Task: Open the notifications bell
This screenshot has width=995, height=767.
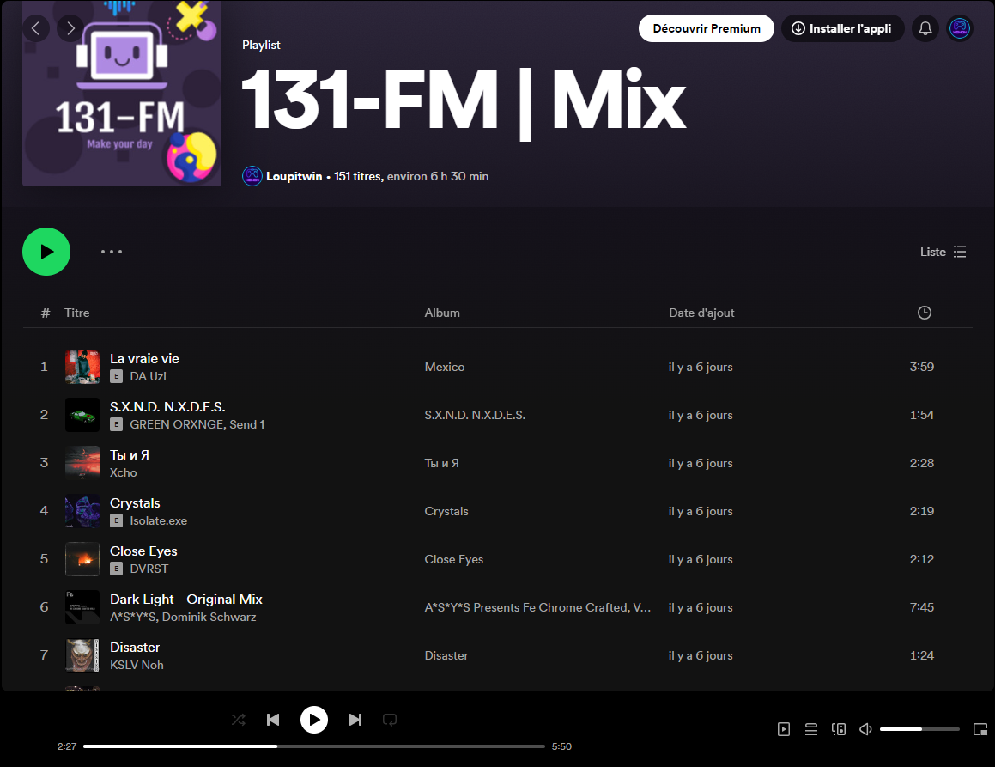Action: [x=925, y=28]
